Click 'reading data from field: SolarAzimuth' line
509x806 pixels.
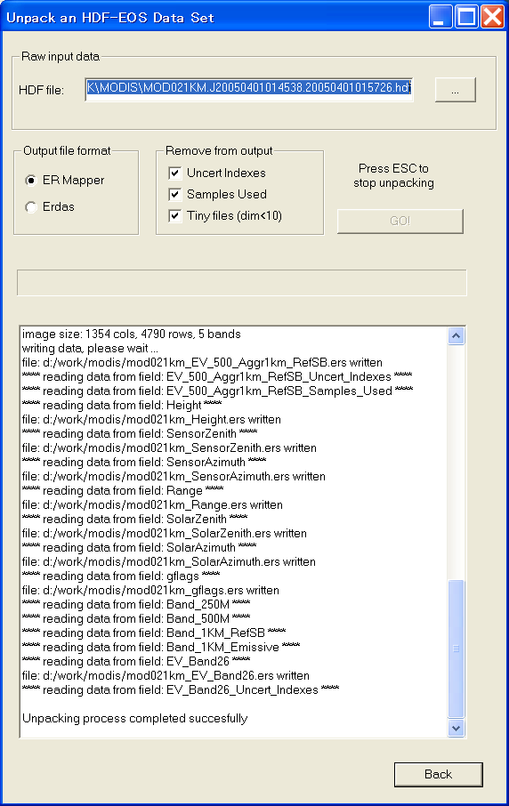click(140, 547)
